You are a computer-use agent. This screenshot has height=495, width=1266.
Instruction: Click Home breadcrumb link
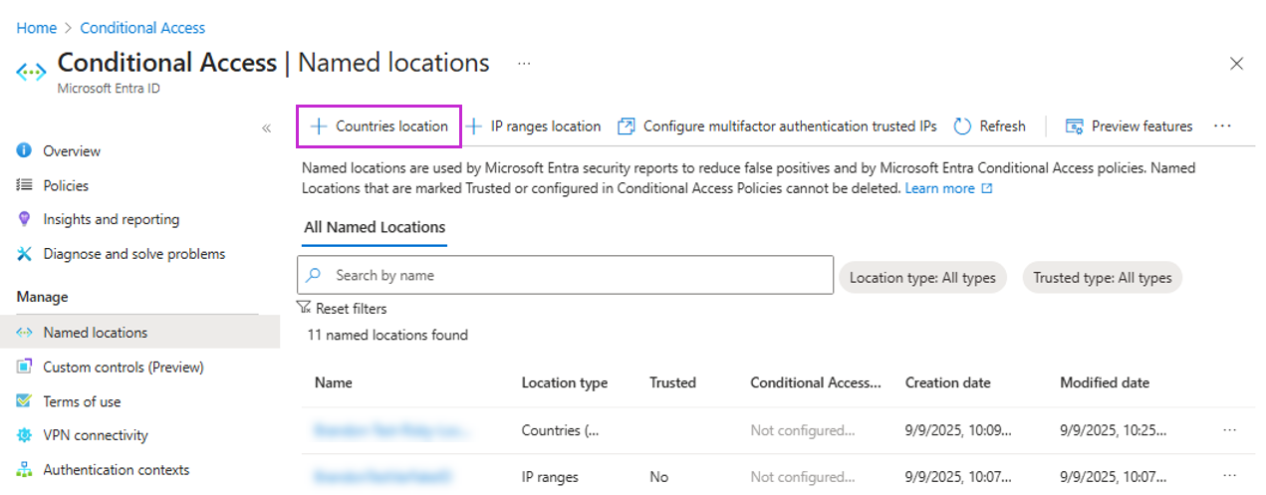point(37,28)
